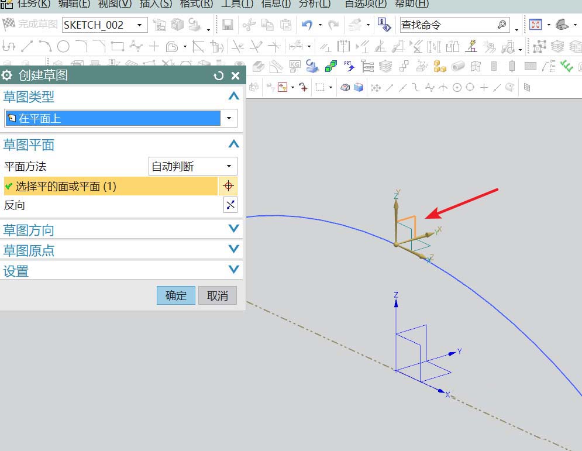Click the 查找命令 search field
The image size is (582, 451).
454,25
